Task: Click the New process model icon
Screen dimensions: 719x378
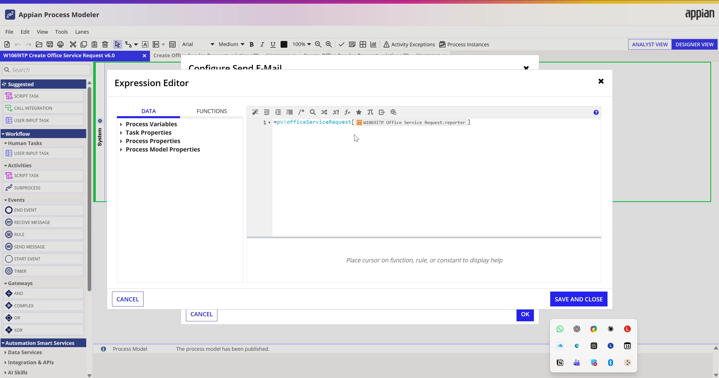Action: [7, 44]
